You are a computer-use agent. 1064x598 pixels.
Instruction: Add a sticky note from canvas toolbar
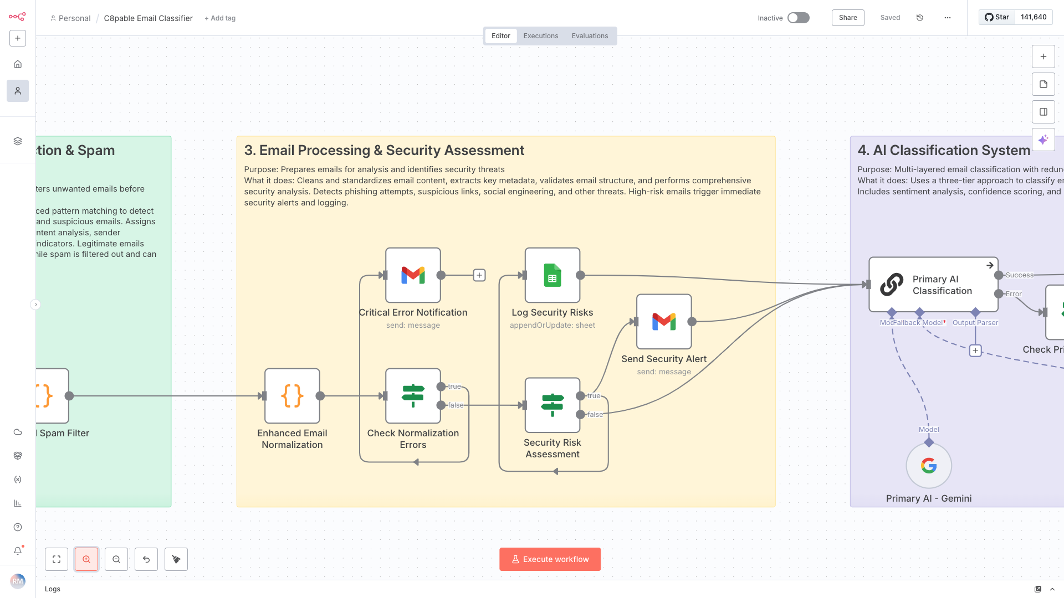pyautogui.click(x=1043, y=84)
